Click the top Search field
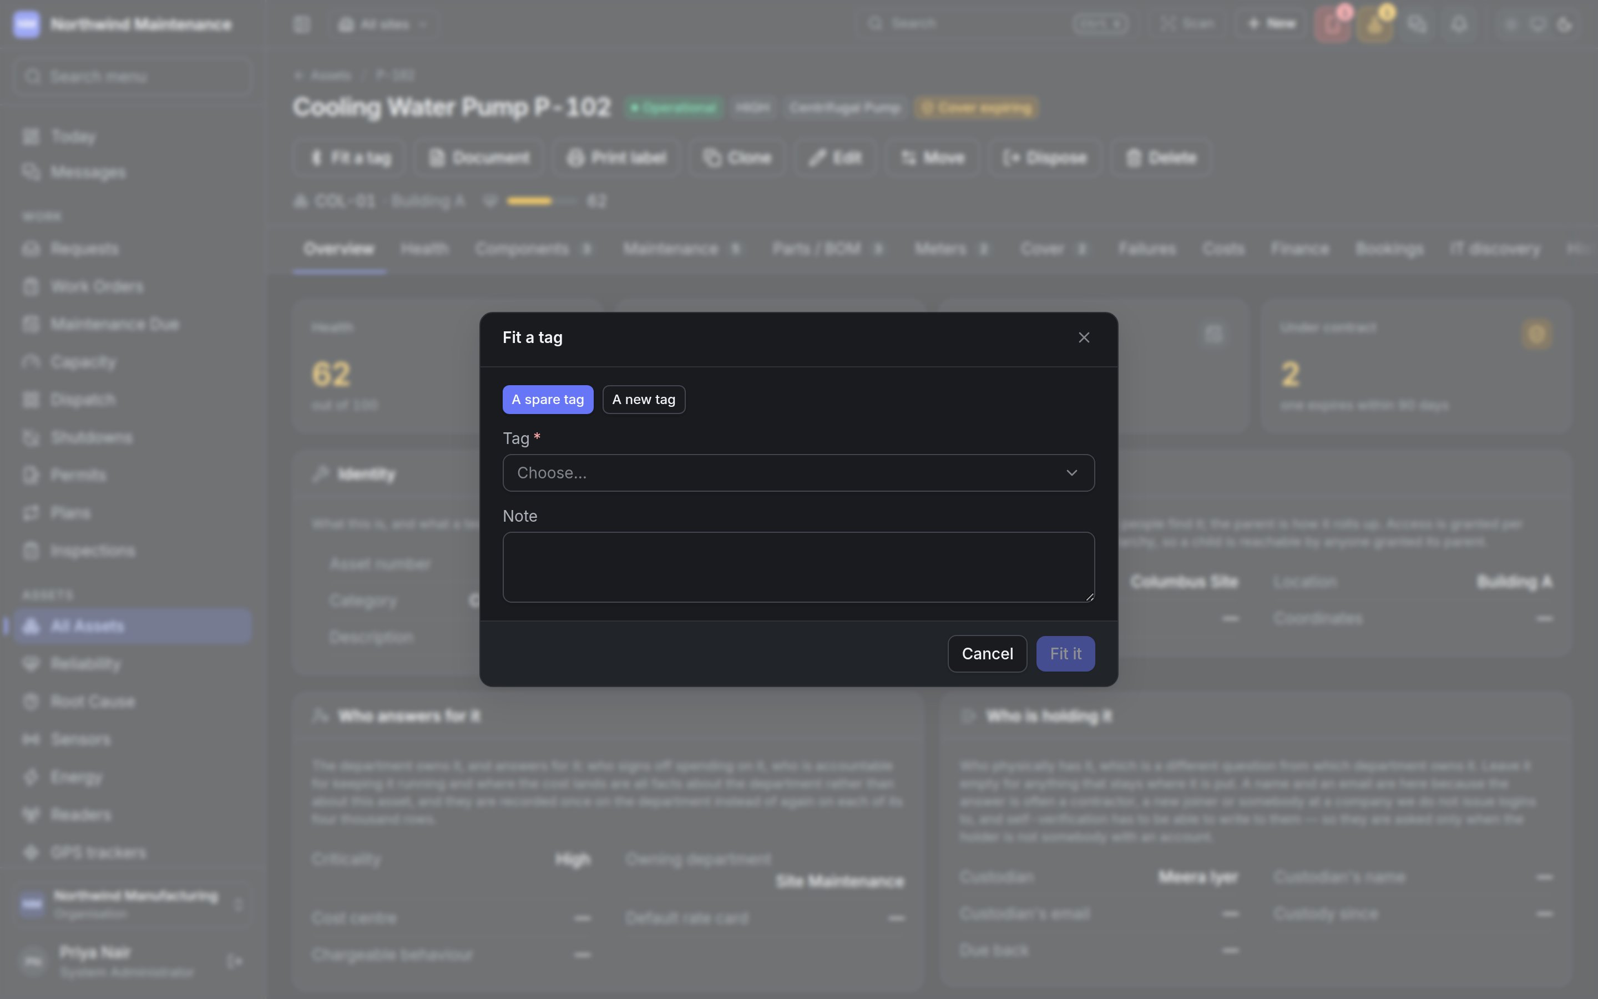The width and height of the screenshot is (1598, 999). pyautogui.click(x=997, y=24)
